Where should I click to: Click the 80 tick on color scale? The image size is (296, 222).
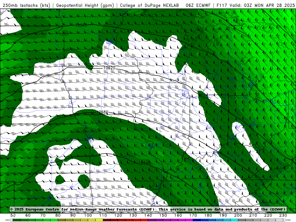(58, 215)
